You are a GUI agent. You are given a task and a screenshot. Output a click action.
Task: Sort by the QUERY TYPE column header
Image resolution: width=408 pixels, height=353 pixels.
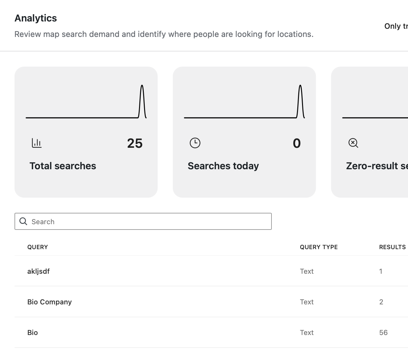[318, 247]
